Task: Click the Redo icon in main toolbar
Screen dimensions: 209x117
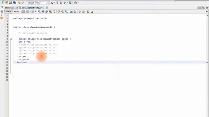Action: (x=23, y=3)
